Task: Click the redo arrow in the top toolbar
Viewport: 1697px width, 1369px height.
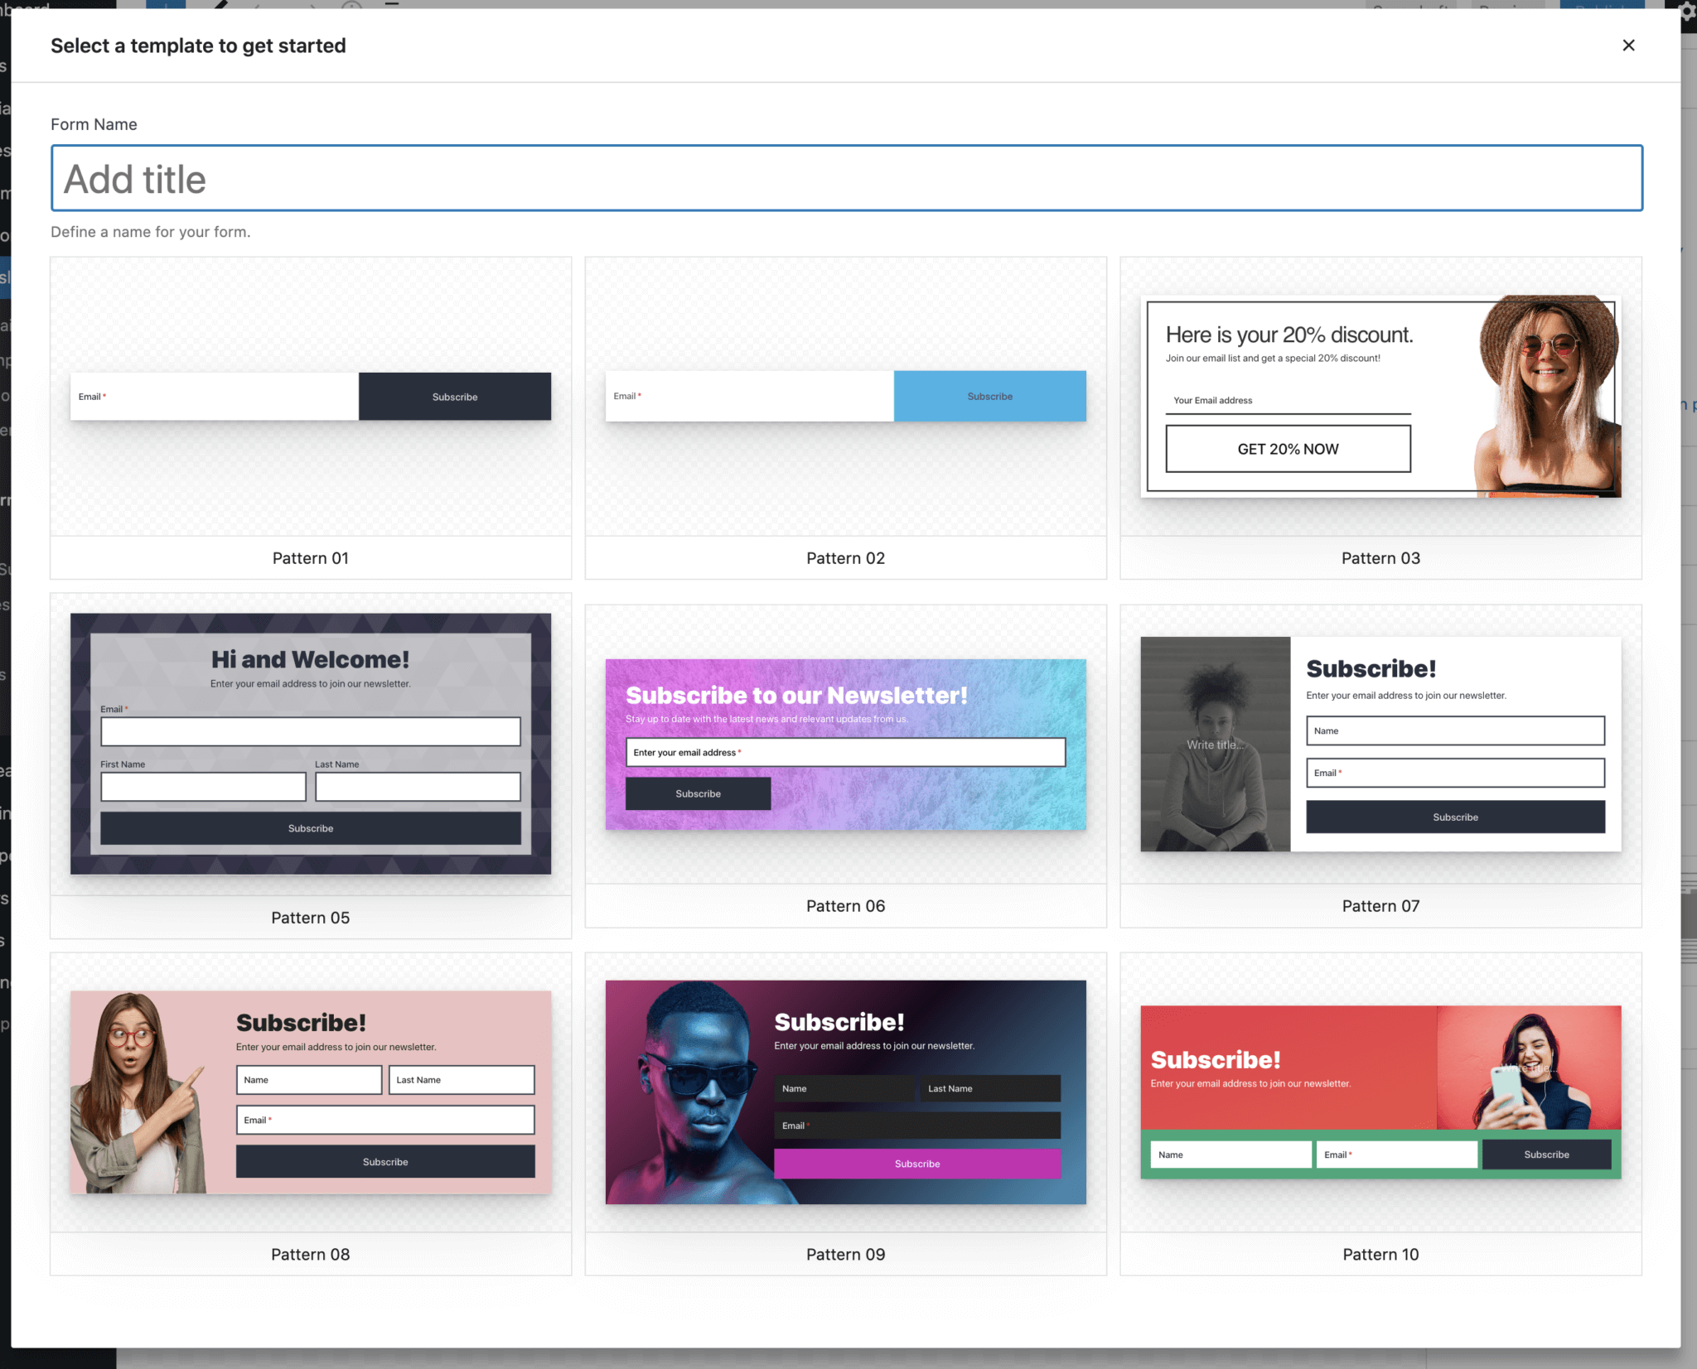Action: point(311,7)
